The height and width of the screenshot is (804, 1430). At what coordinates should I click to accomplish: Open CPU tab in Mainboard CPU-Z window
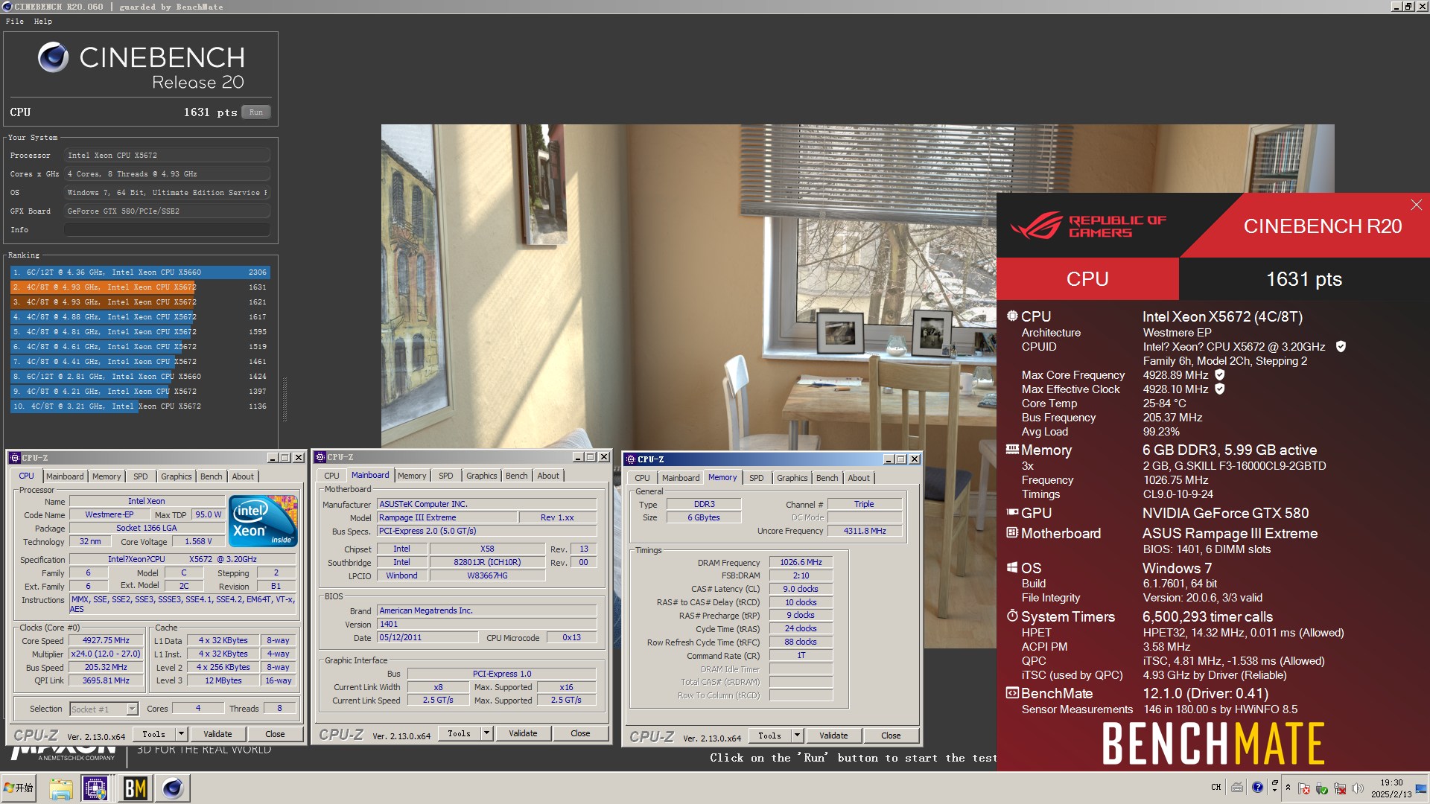(x=332, y=476)
